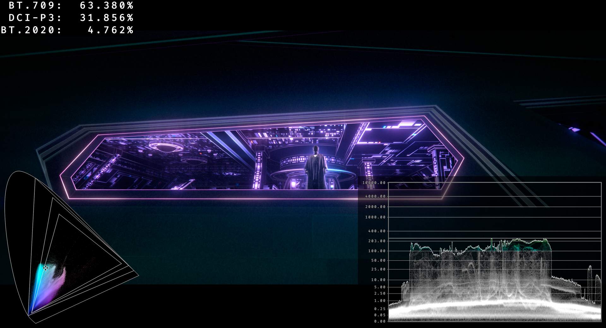Click the 25.00 nit waveform scale label
Viewport: 606px width, 328px height.
click(x=378, y=269)
